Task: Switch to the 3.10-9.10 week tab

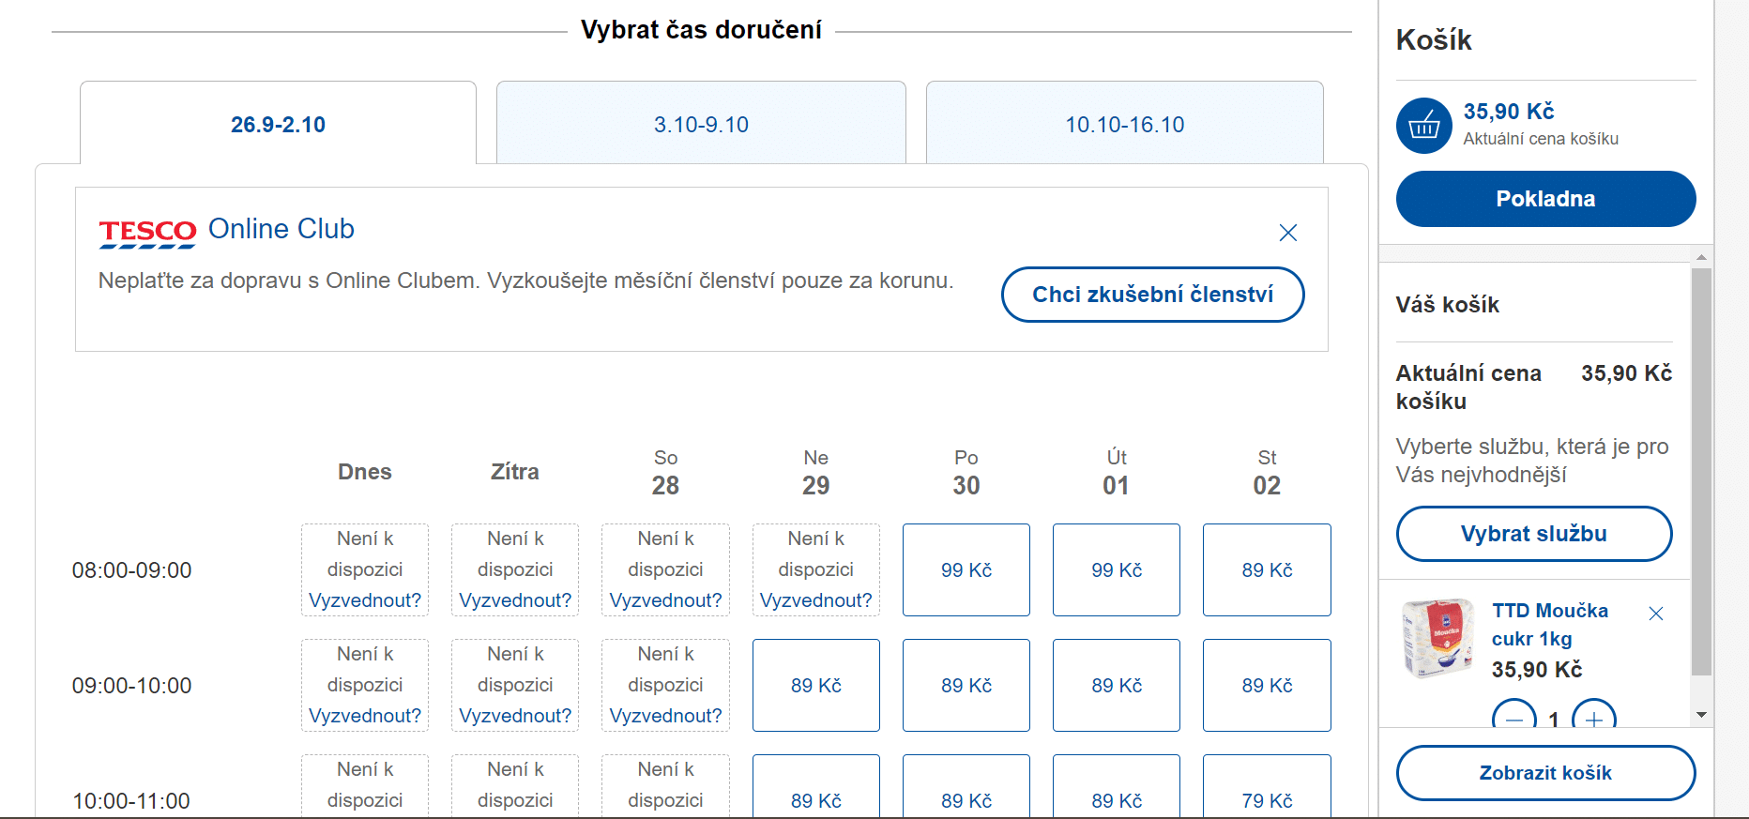Action: pyautogui.click(x=701, y=124)
